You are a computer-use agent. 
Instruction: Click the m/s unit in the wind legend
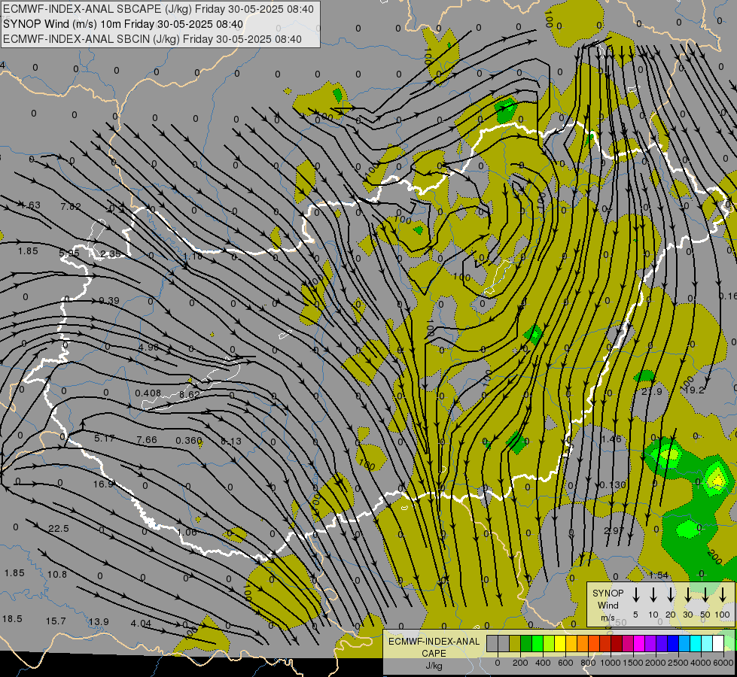coord(608,618)
